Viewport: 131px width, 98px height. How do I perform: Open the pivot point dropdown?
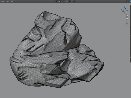click(x=64, y=1)
